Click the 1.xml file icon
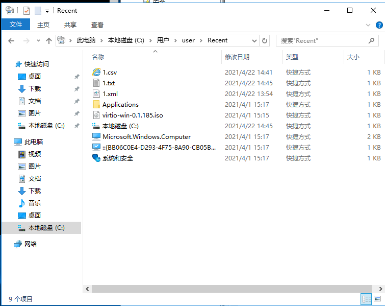 point(96,93)
